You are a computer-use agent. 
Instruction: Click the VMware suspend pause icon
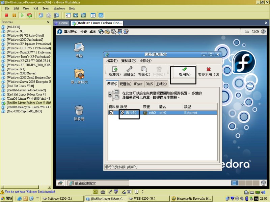click(x=14, y=15)
